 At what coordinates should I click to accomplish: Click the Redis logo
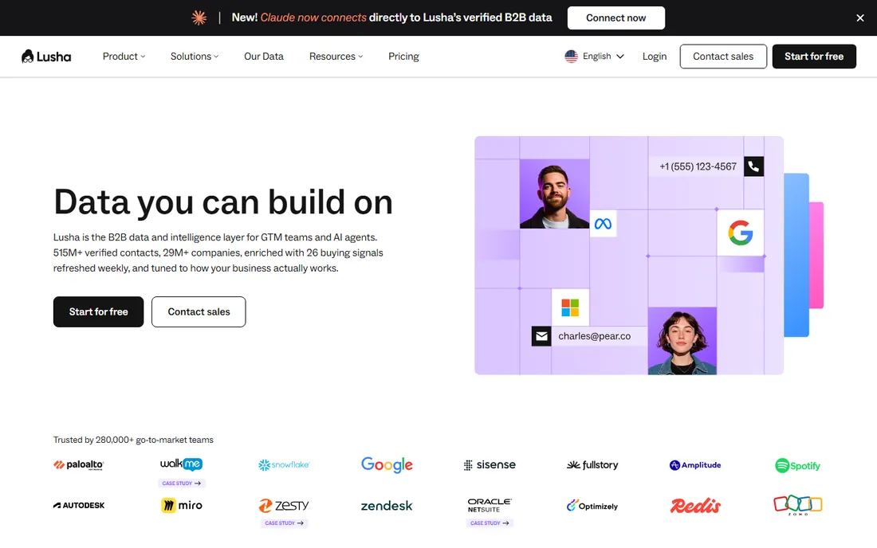pos(695,506)
